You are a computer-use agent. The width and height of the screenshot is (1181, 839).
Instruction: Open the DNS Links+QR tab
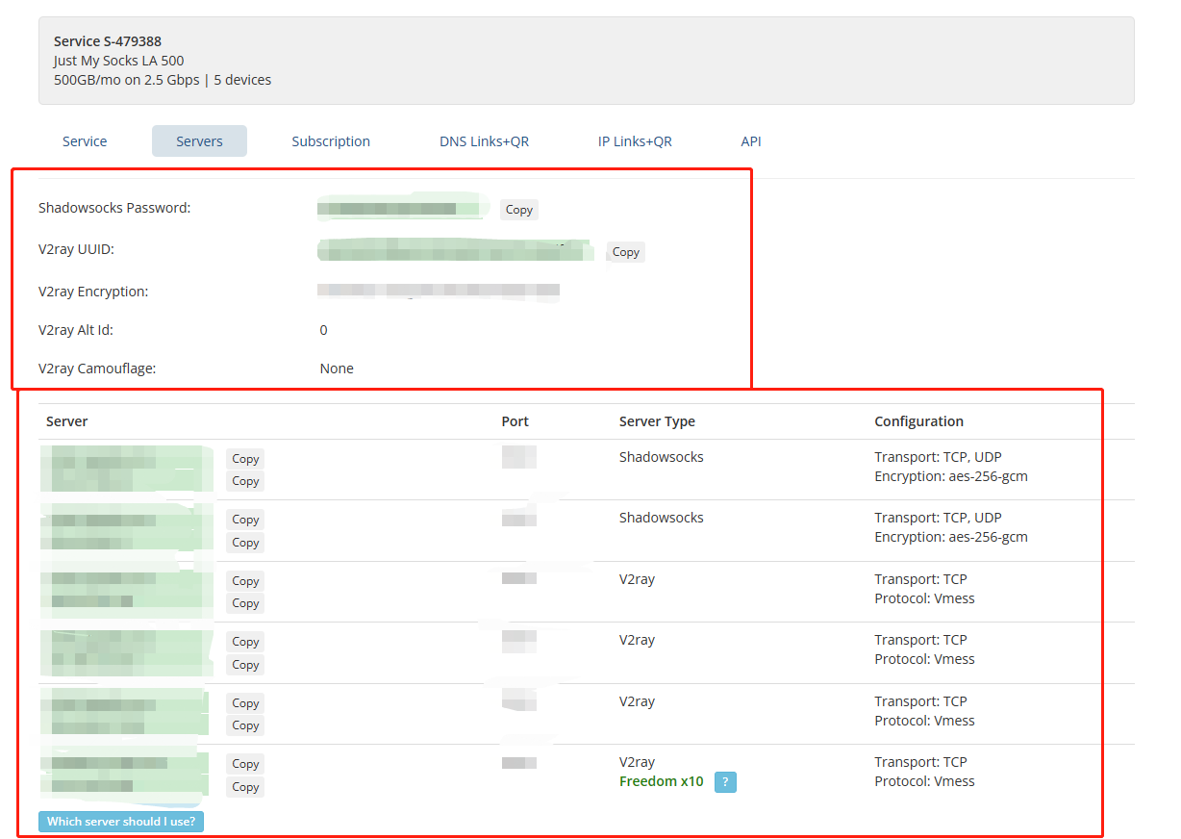click(x=485, y=141)
